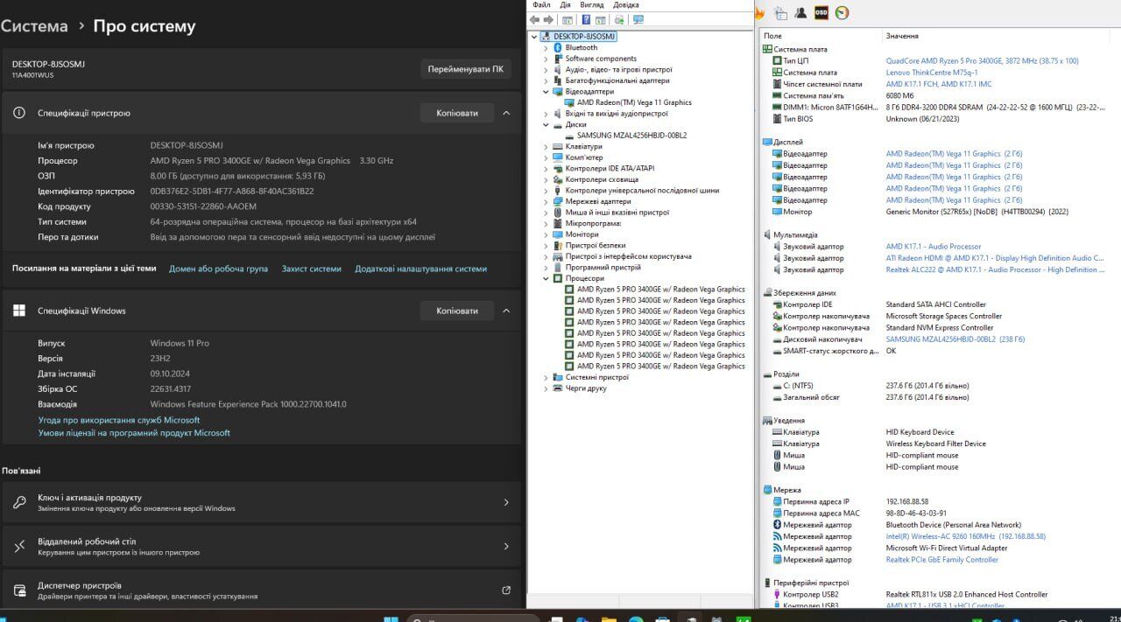Open the Вигляд menu

592,4
